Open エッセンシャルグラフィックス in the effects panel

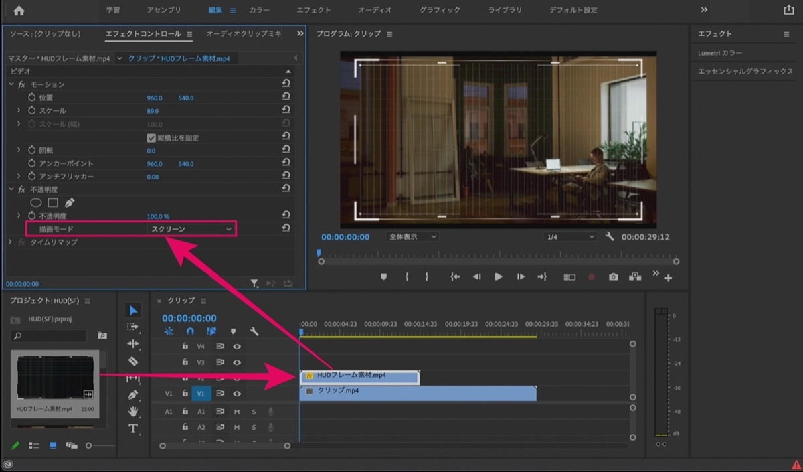(745, 72)
